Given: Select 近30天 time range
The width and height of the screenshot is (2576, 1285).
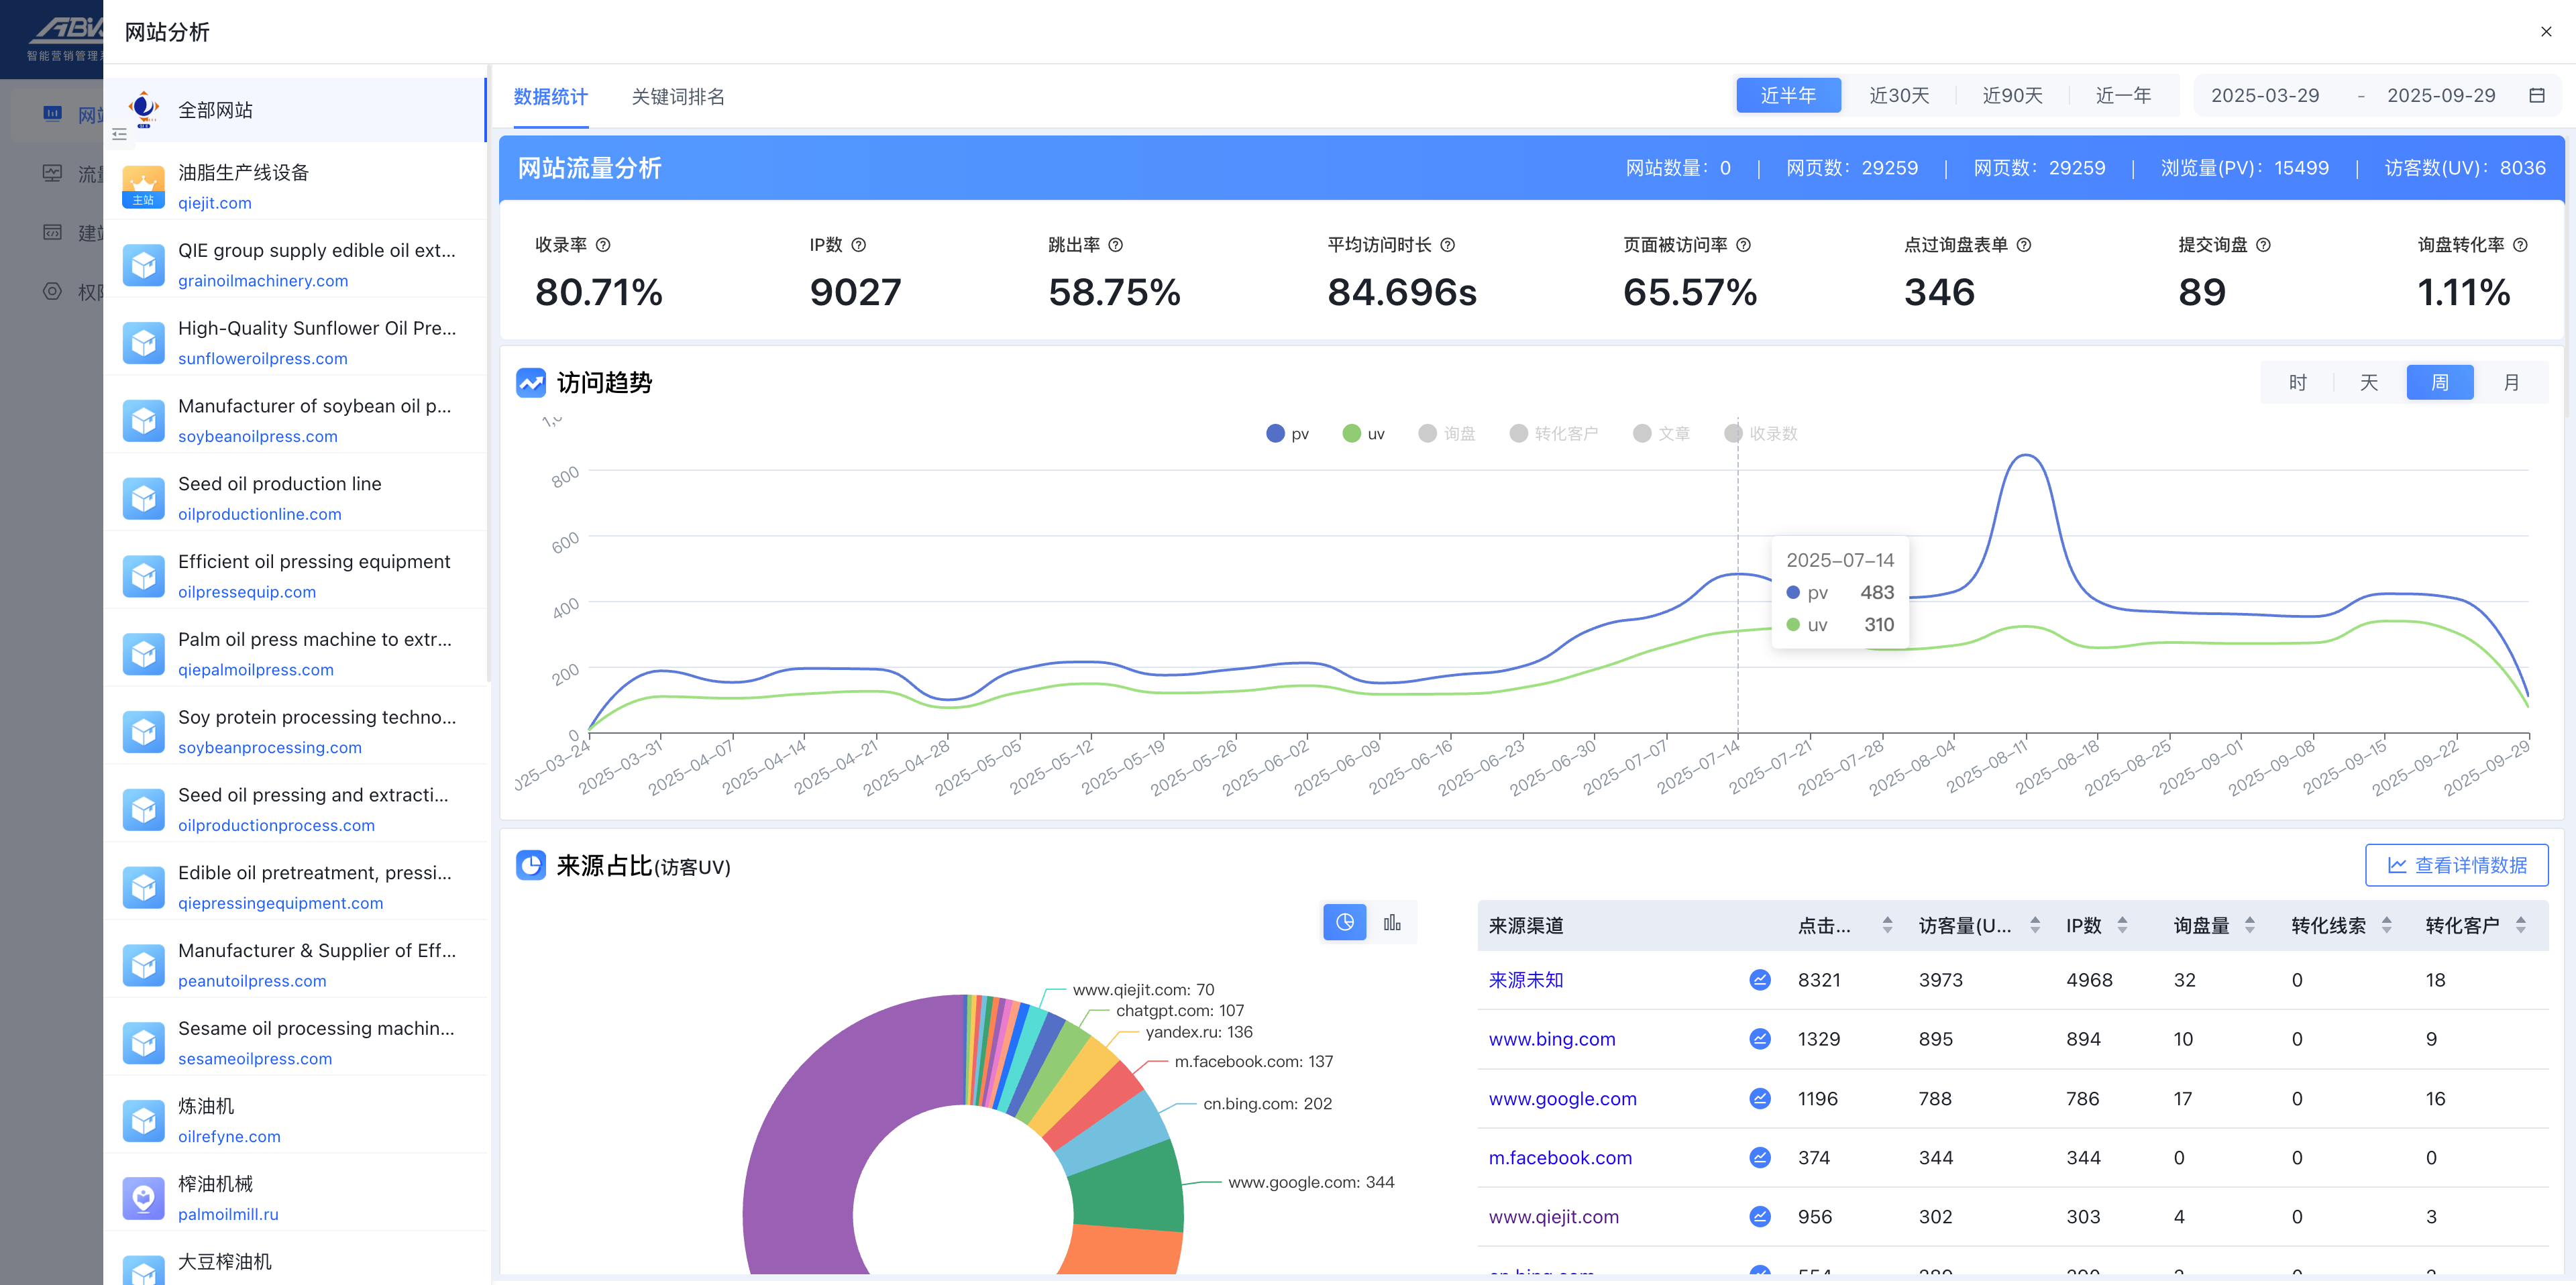Looking at the screenshot, I should click(x=1899, y=96).
